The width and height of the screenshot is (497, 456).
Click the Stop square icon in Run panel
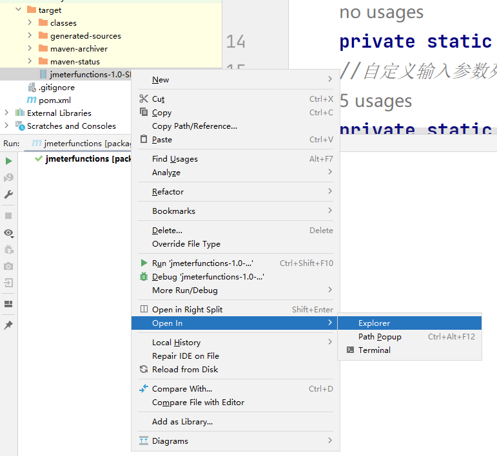[x=8, y=216]
